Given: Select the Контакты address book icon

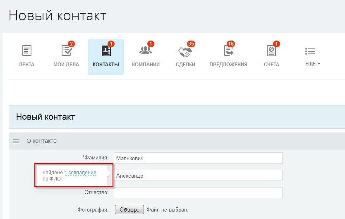Looking at the screenshot, I should click(x=106, y=51).
